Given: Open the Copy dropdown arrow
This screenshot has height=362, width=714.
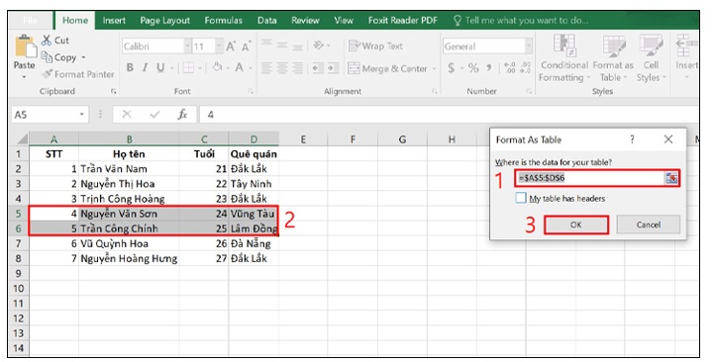Looking at the screenshot, I should pos(83,57).
